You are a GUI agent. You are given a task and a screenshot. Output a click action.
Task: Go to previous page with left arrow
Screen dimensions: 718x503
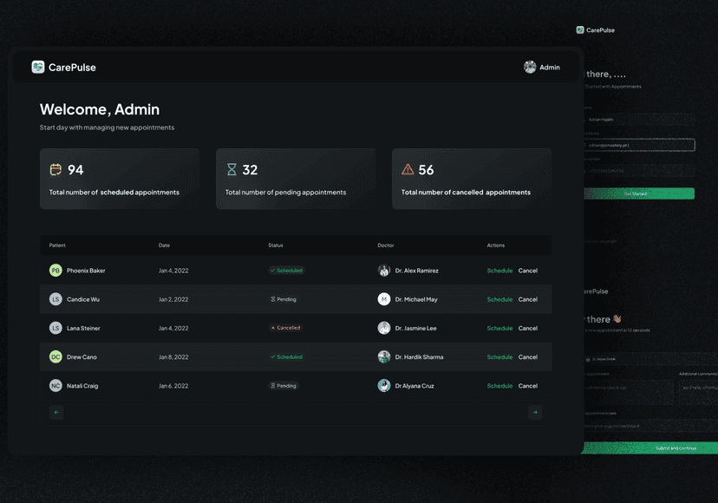[x=56, y=412]
